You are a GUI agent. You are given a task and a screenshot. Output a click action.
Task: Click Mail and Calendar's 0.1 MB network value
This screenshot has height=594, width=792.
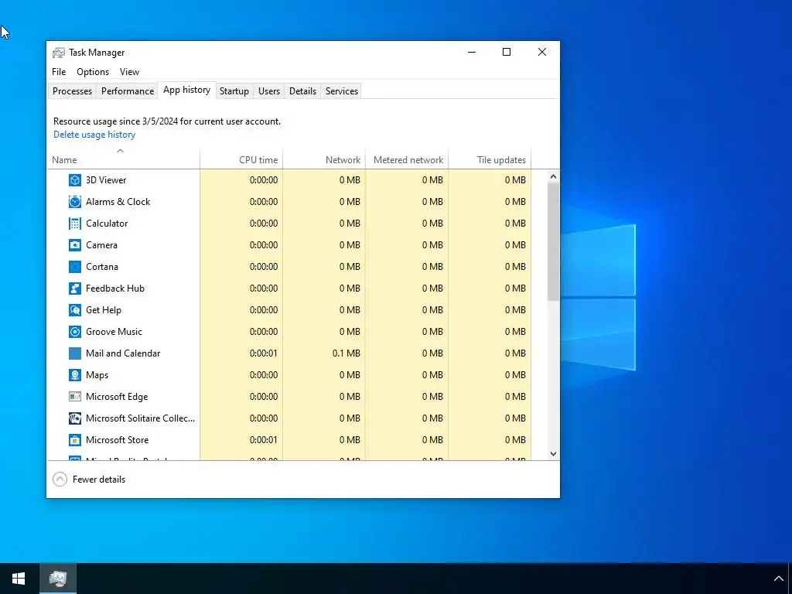pyautogui.click(x=346, y=353)
